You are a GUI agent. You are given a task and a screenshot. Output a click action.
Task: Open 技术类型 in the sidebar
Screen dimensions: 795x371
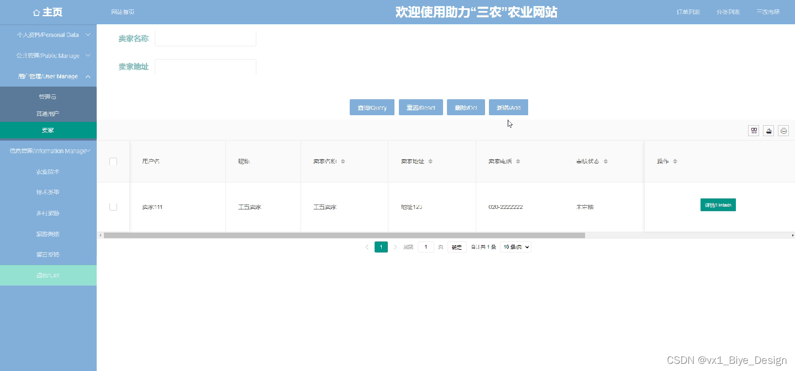[x=48, y=192]
